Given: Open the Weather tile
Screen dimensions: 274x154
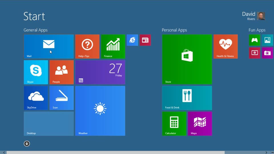Looking at the screenshot, I should coord(100,111).
